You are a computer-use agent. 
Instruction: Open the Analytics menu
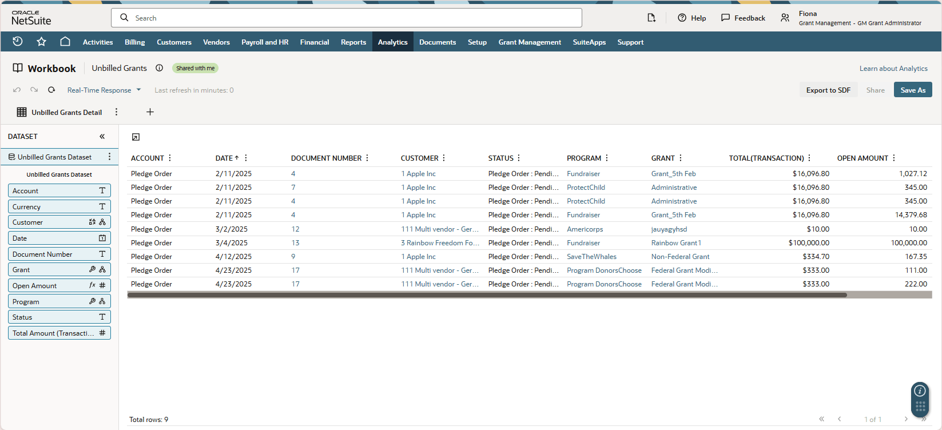[393, 42]
